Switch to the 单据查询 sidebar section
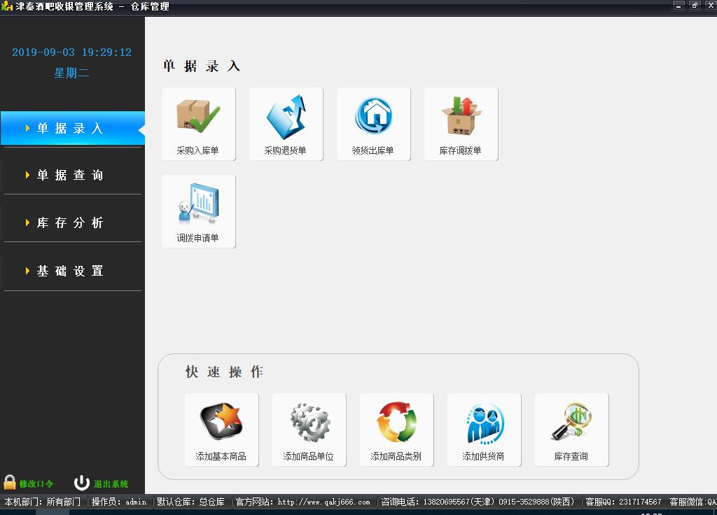The width and height of the screenshot is (717, 515). pos(71,176)
